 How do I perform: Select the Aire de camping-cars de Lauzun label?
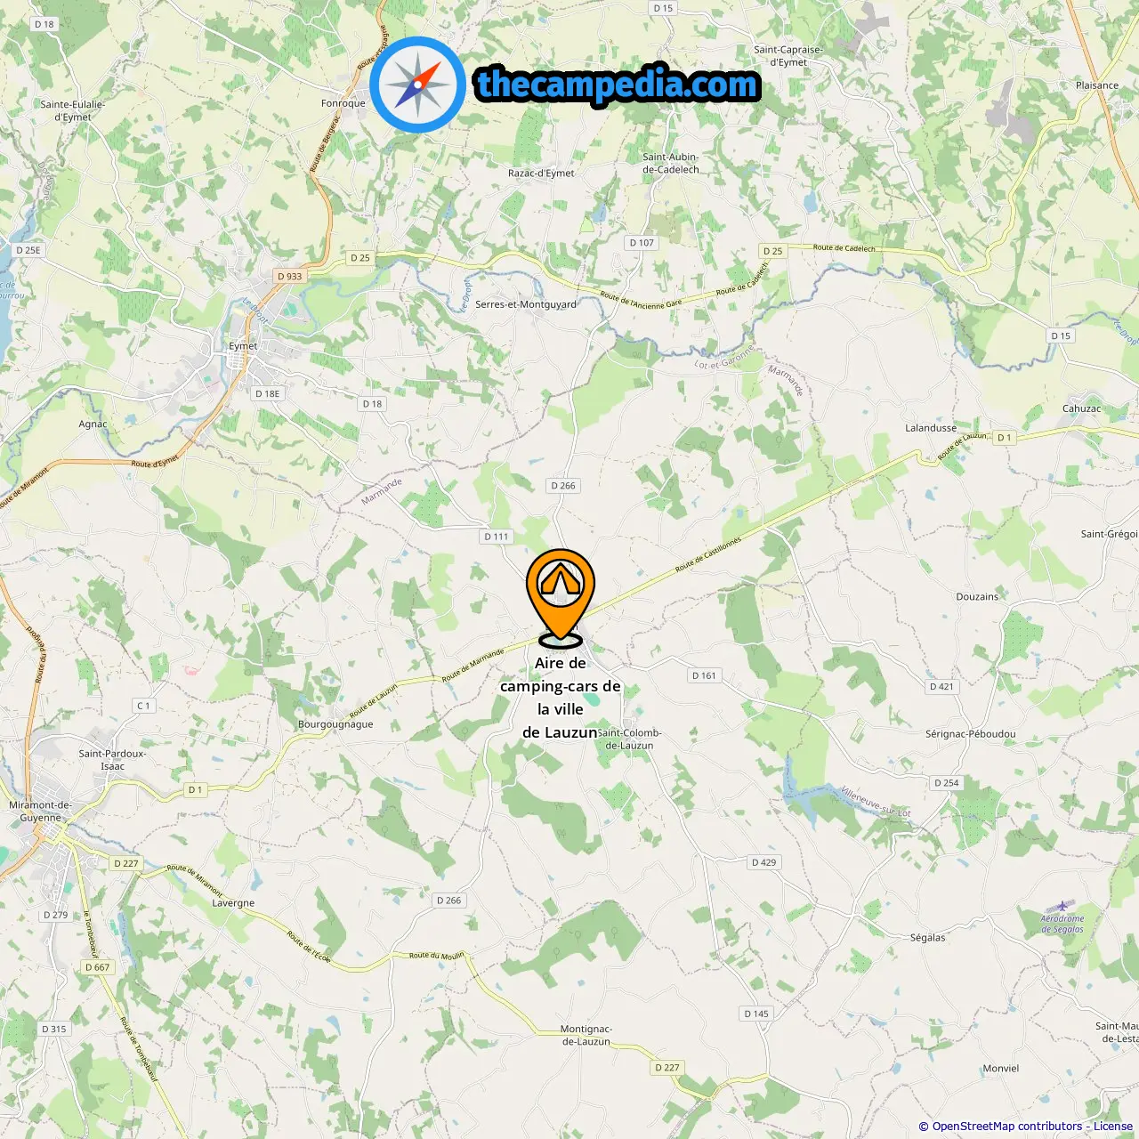(561, 698)
